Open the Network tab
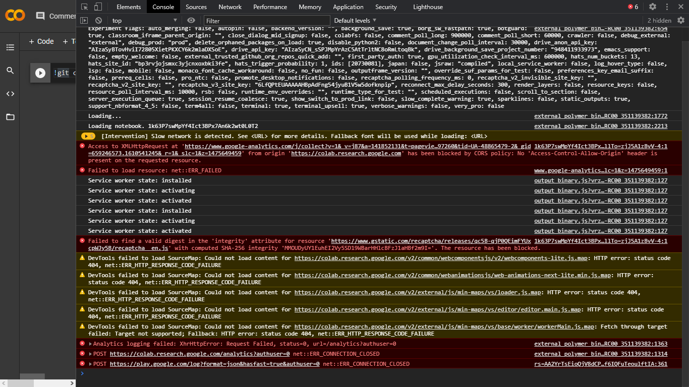This screenshot has height=387, width=689. [x=230, y=7]
